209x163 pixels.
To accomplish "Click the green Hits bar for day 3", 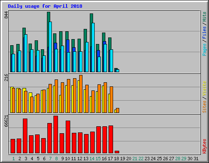I will (x=24, y=31).
